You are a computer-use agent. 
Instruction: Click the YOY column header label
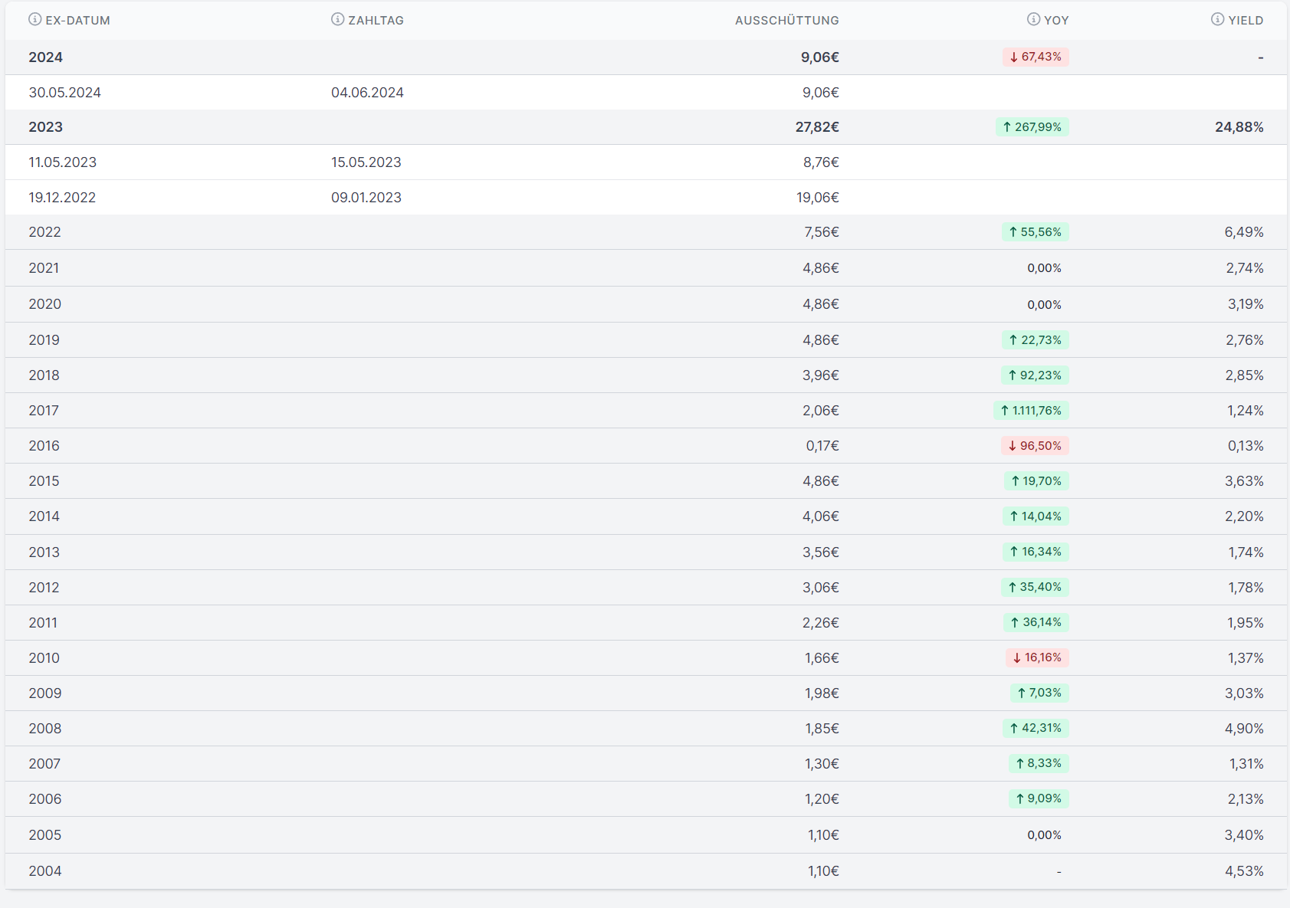click(1056, 21)
